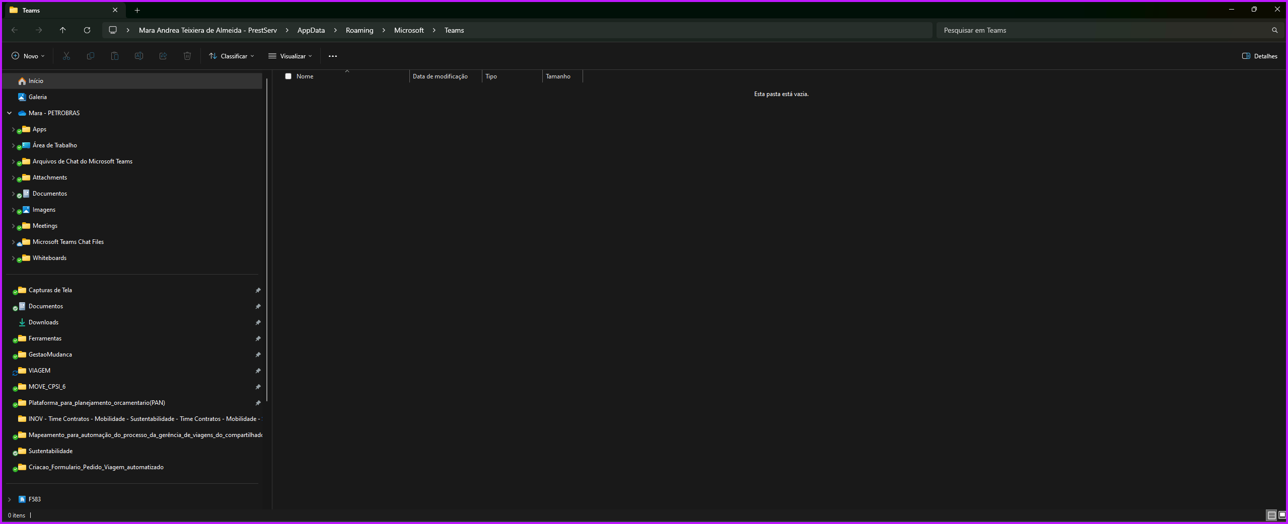Image resolution: width=1288 pixels, height=524 pixels.
Task: Collapse the Mara - PETROBRAS tree node
Action: pos(9,113)
